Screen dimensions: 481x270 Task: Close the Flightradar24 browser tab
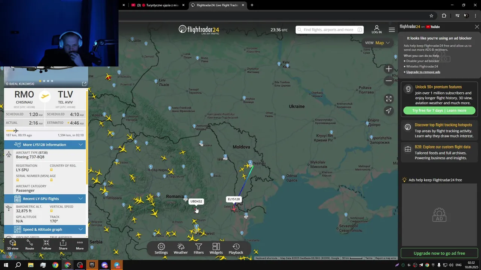pos(243,5)
